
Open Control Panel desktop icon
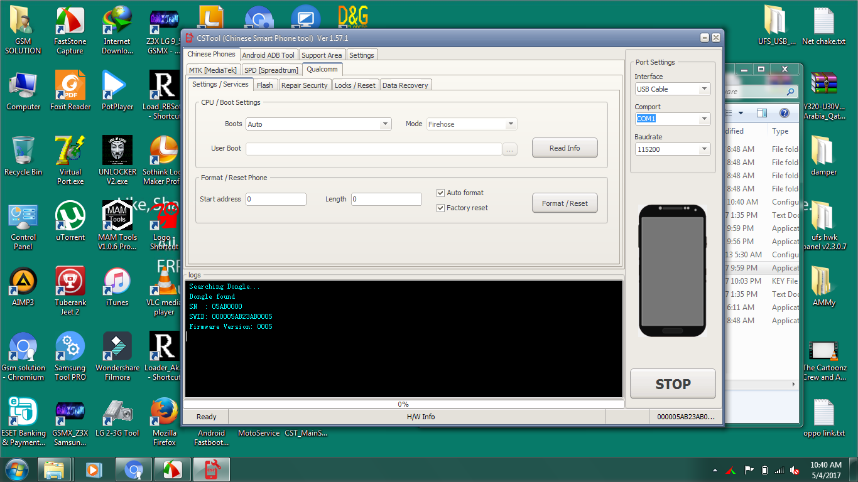[23, 225]
